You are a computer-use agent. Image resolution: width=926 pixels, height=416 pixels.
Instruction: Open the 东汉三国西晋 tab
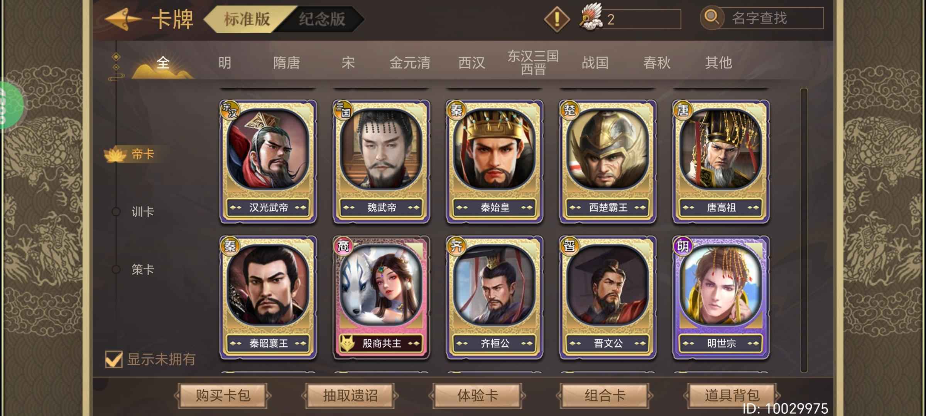533,62
